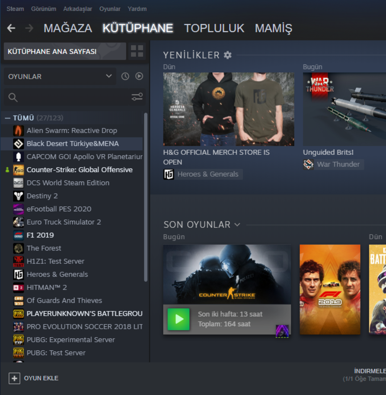The width and height of the screenshot is (386, 395).
Task: Switch library to grid collections view
Action: tap(137, 51)
